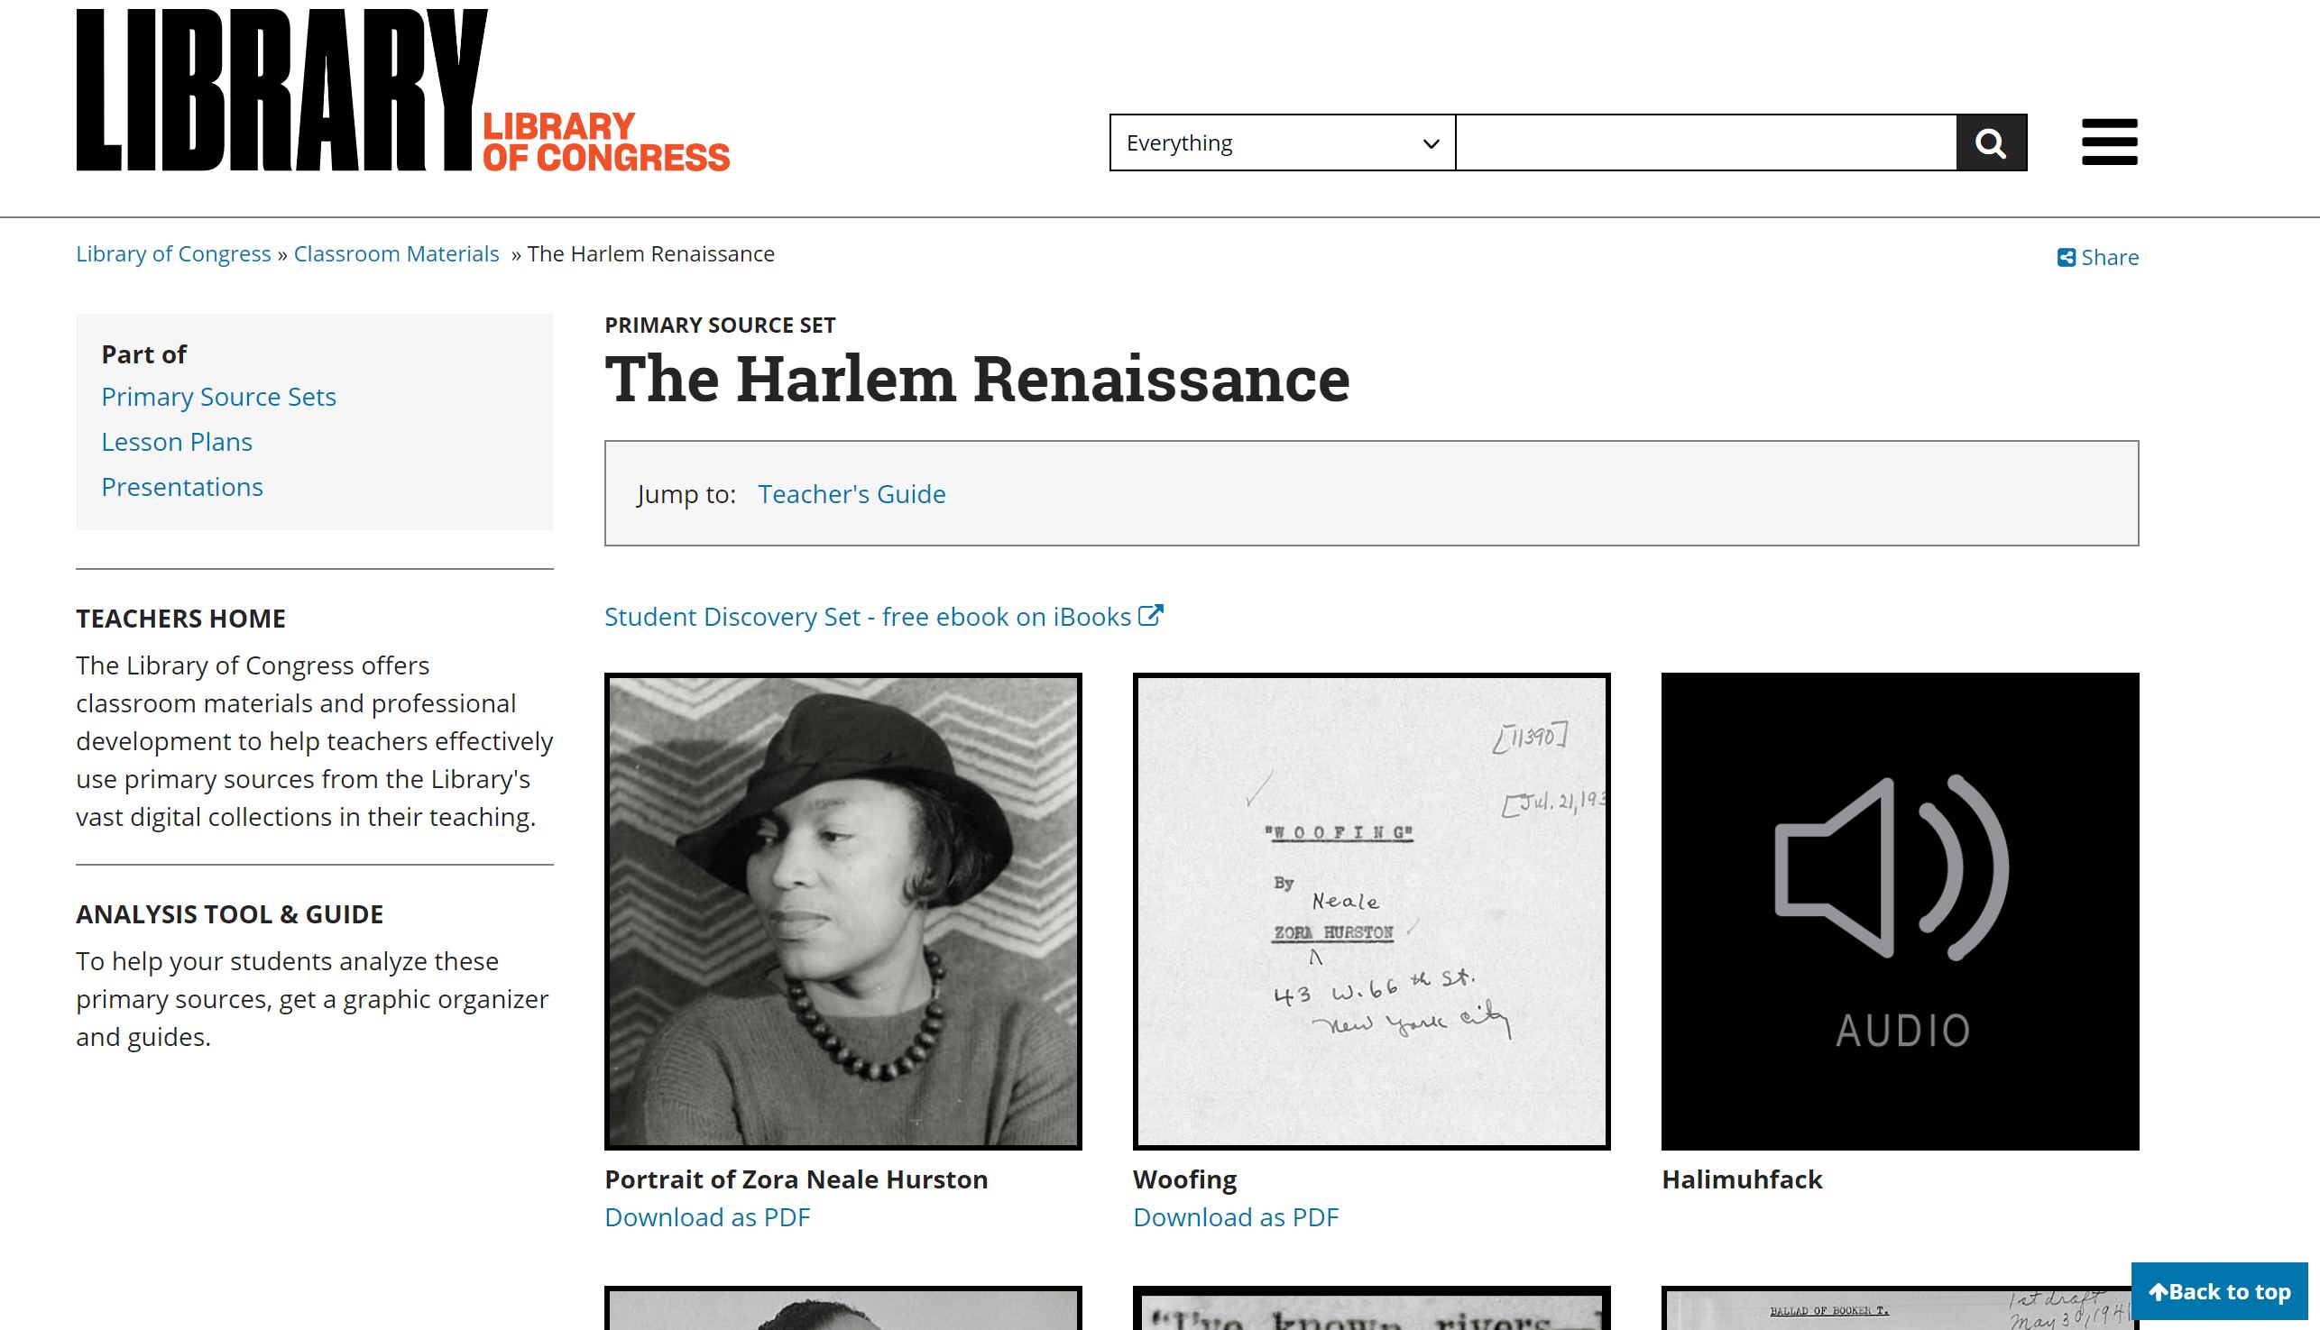Click the external link icon beside iBooks
The height and width of the screenshot is (1330, 2320).
[1150, 615]
